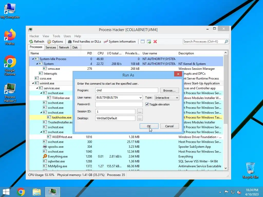The height and width of the screenshot is (197, 263).
Task: Open File Explorer from the taskbar
Action: 36,192
